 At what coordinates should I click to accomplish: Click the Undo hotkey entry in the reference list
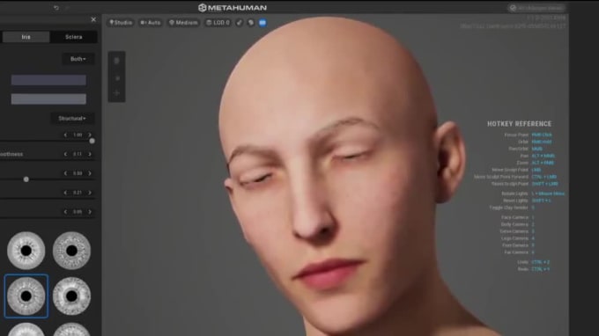click(533, 262)
